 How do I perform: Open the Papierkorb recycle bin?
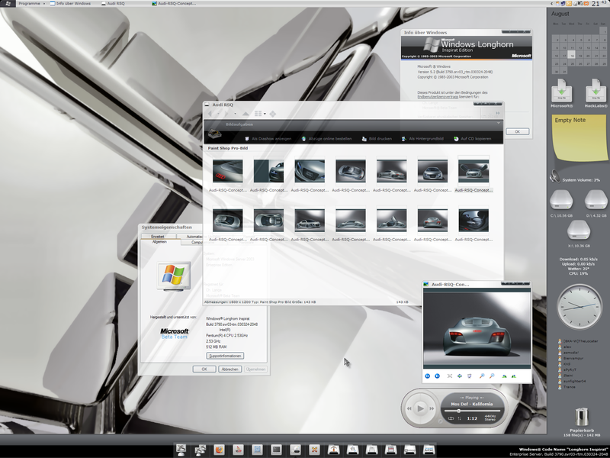point(582,416)
